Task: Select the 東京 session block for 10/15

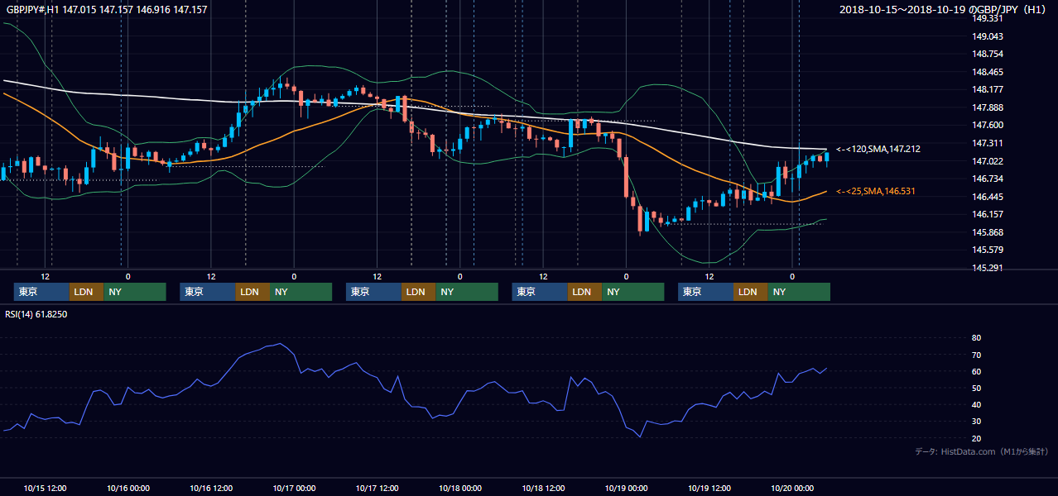Action: (41, 292)
